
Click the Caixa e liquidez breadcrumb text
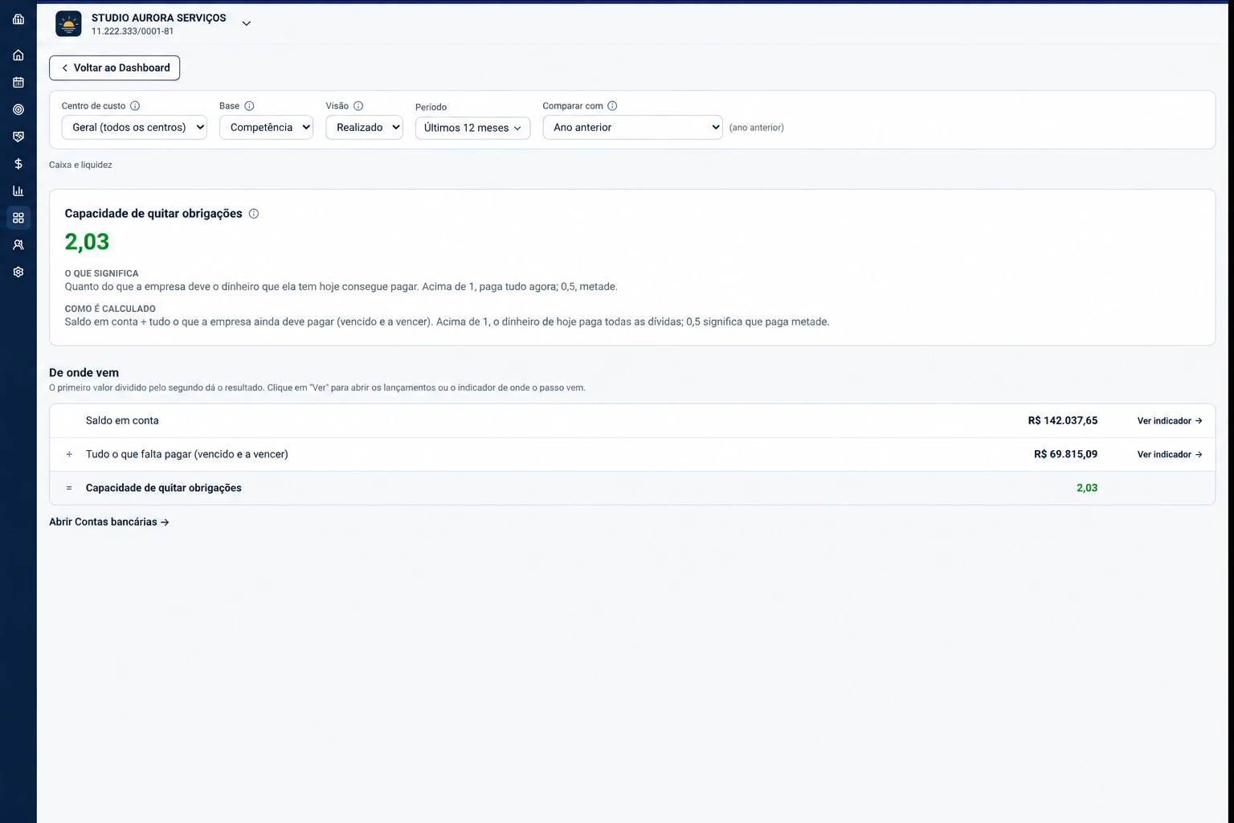[x=80, y=166]
